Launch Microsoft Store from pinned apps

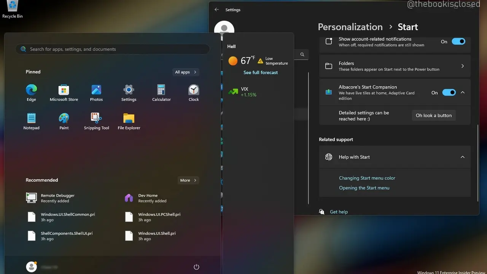[64, 90]
